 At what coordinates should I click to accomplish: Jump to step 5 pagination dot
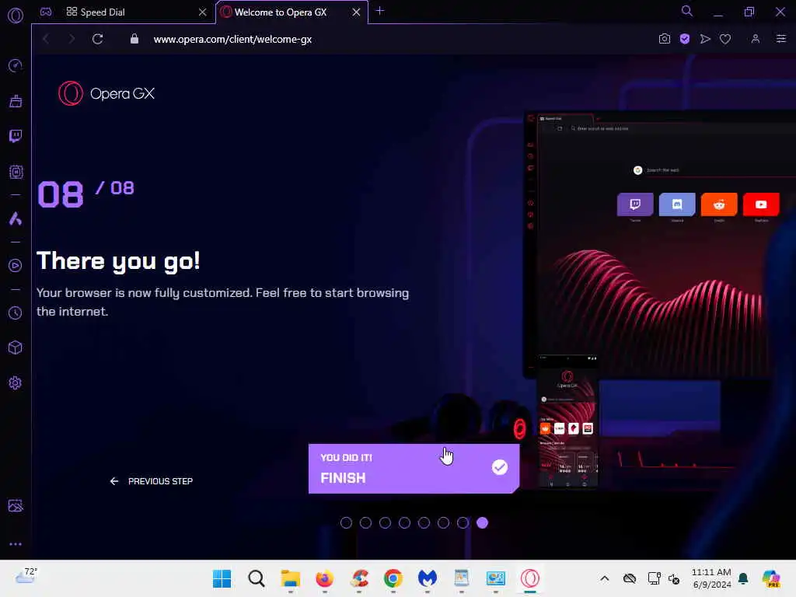coord(424,523)
